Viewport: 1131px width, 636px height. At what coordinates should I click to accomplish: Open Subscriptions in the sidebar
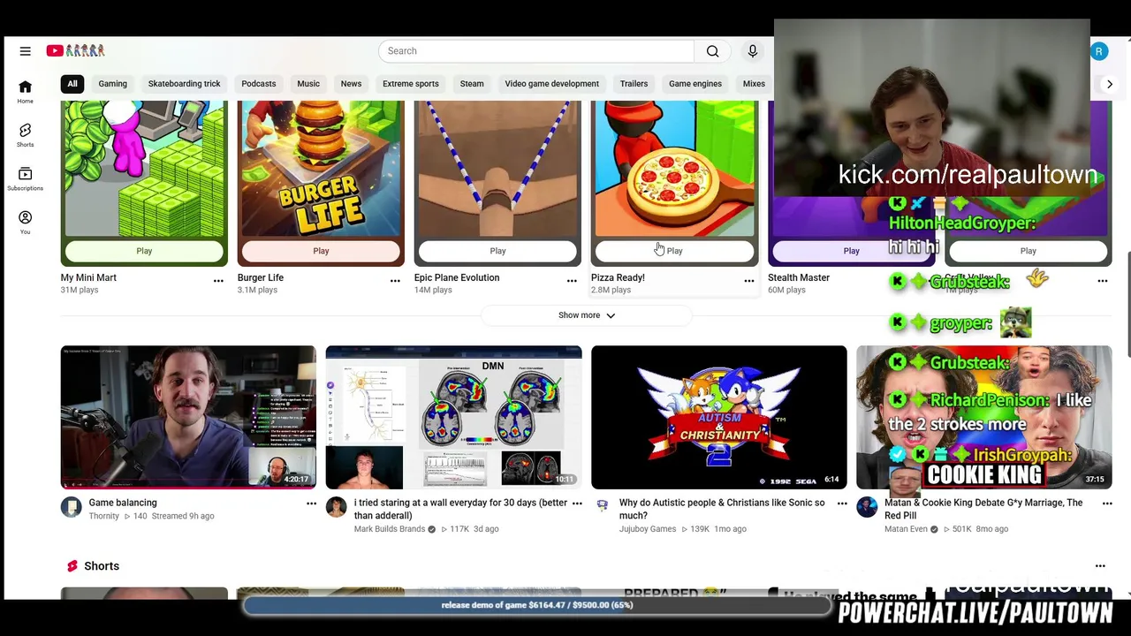click(25, 179)
